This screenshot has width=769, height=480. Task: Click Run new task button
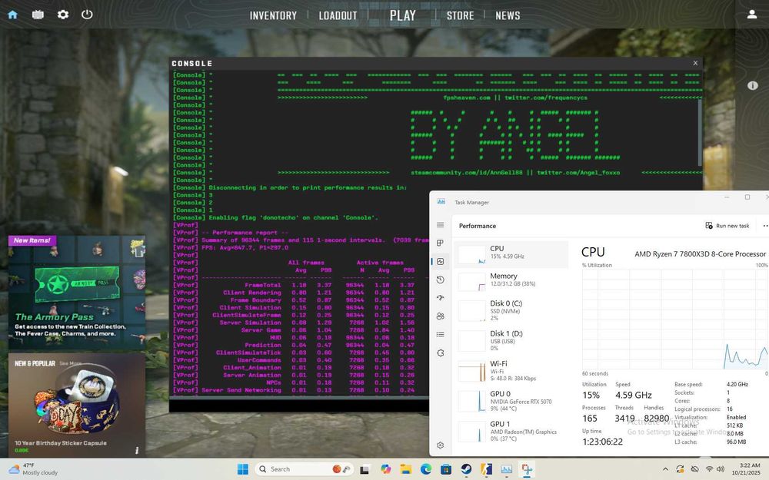tap(727, 226)
